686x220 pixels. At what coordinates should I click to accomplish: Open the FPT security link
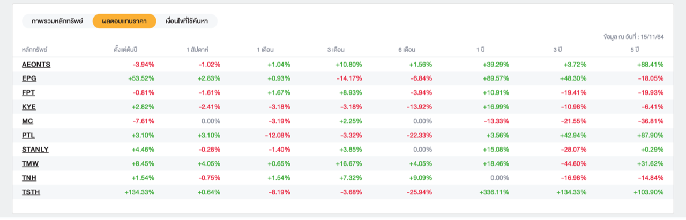pos(28,93)
